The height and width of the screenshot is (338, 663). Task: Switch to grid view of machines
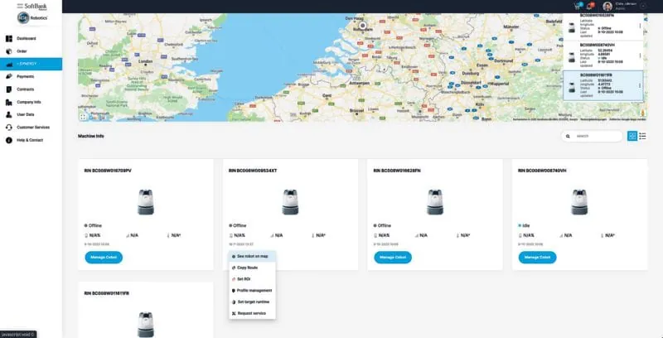pos(632,136)
